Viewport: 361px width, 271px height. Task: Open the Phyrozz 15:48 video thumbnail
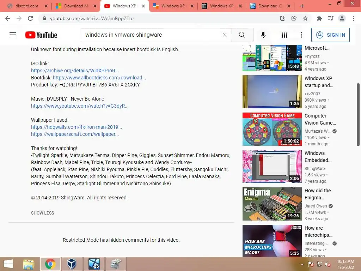[x=272, y=58]
